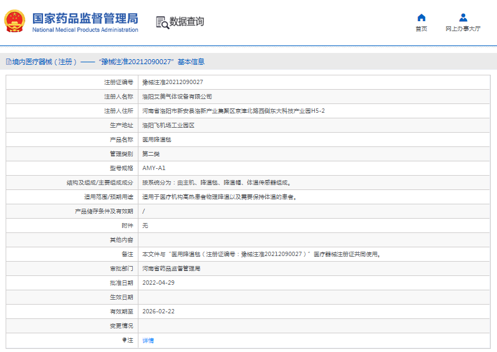Image resolution: width=497 pixels, height=352 pixels.
Task: Click the 数据查询 heading text
Action: (x=186, y=22)
